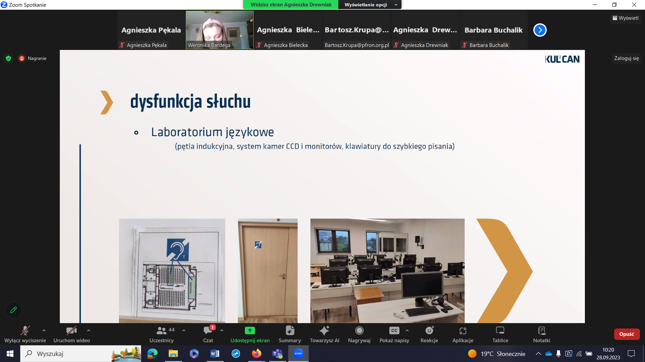Toggle captions with Pokaż napisy
The image size is (645, 362).
[394, 334]
